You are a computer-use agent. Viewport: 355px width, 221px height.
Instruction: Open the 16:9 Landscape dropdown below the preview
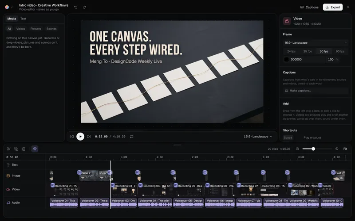pos(258,137)
